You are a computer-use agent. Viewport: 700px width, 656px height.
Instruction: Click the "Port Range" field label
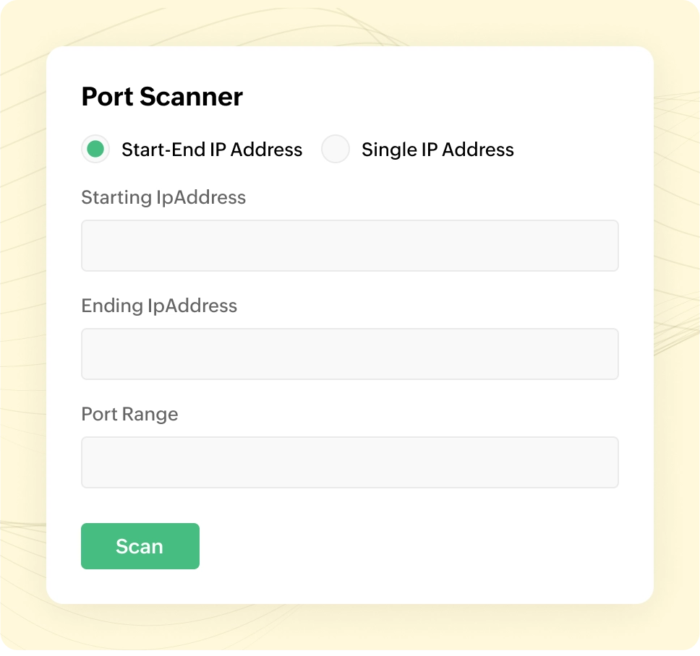pyautogui.click(x=129, y=414)
